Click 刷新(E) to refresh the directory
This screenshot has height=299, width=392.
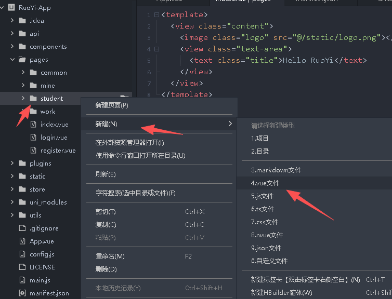coord(106,174)
